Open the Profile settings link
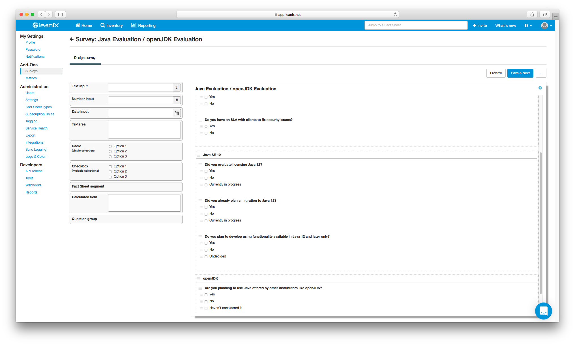The width and height of the screenshot is (575, 345). tap(30, 42)
